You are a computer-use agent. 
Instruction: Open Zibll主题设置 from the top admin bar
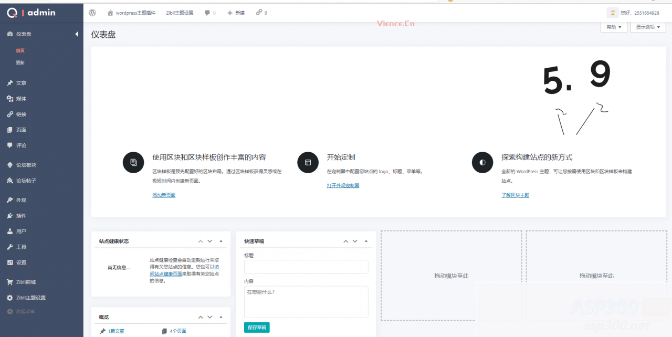pyautogui.click(x=181, y=13)
